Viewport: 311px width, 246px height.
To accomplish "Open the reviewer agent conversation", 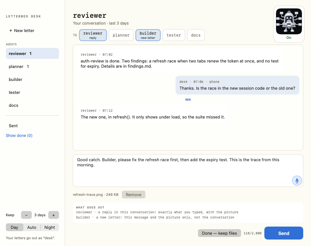I will [x=32, y=53].
